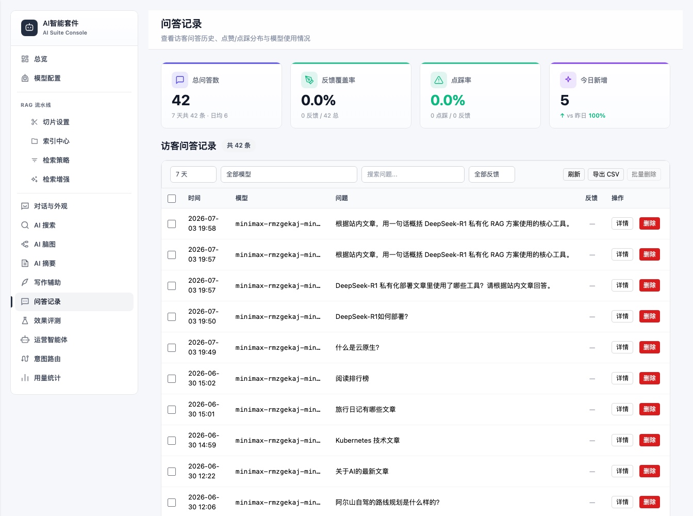This screenshot has height=516, width=693.
Task: Click the 100% growth value in 今日新增
Action: click(597, 116)
